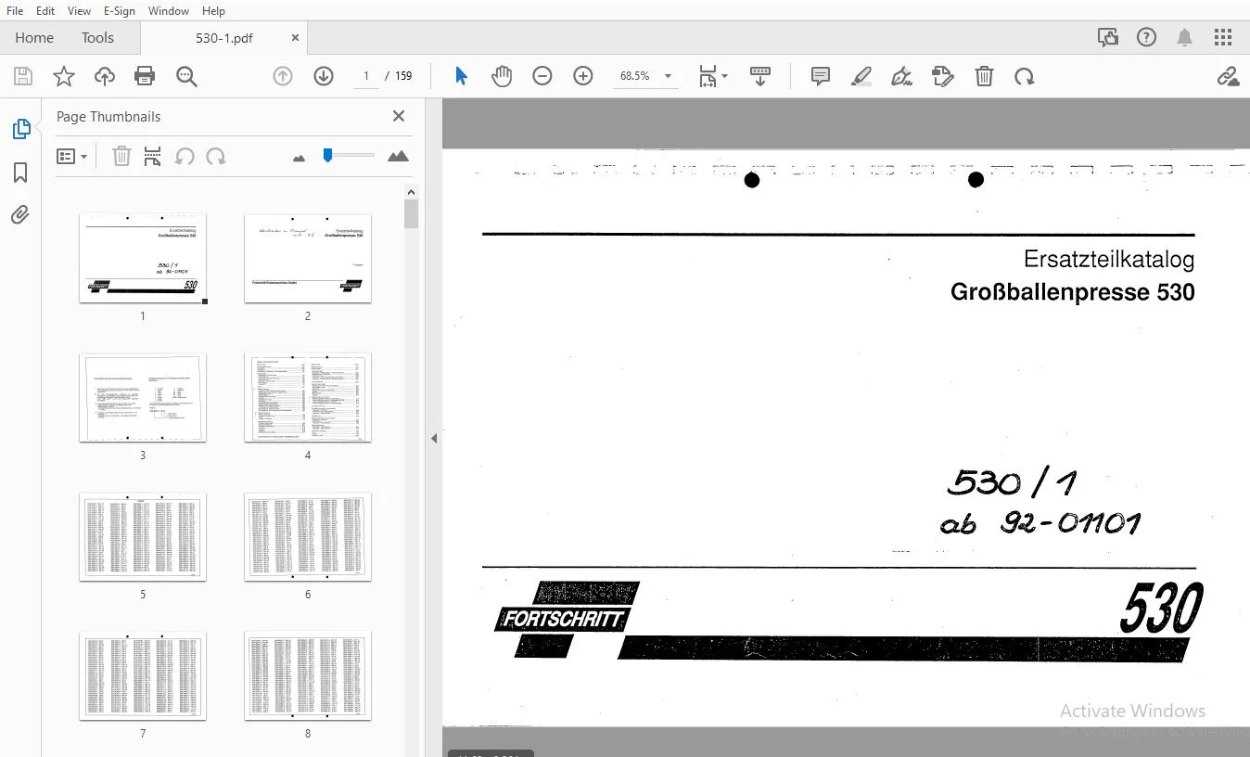This screenshot has width=1250, height=757.
Task: Rotate the page clockwise in toolbar
Action: tap(1025, 77)
